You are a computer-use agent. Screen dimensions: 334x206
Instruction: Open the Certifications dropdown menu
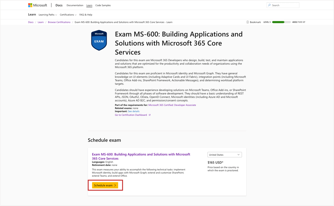(x=68, y=14)
